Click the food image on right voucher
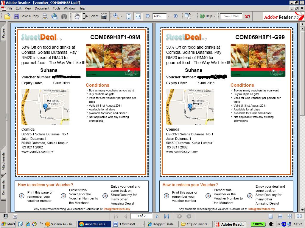This screenshot has height=228, width=305. pos(258,60)
